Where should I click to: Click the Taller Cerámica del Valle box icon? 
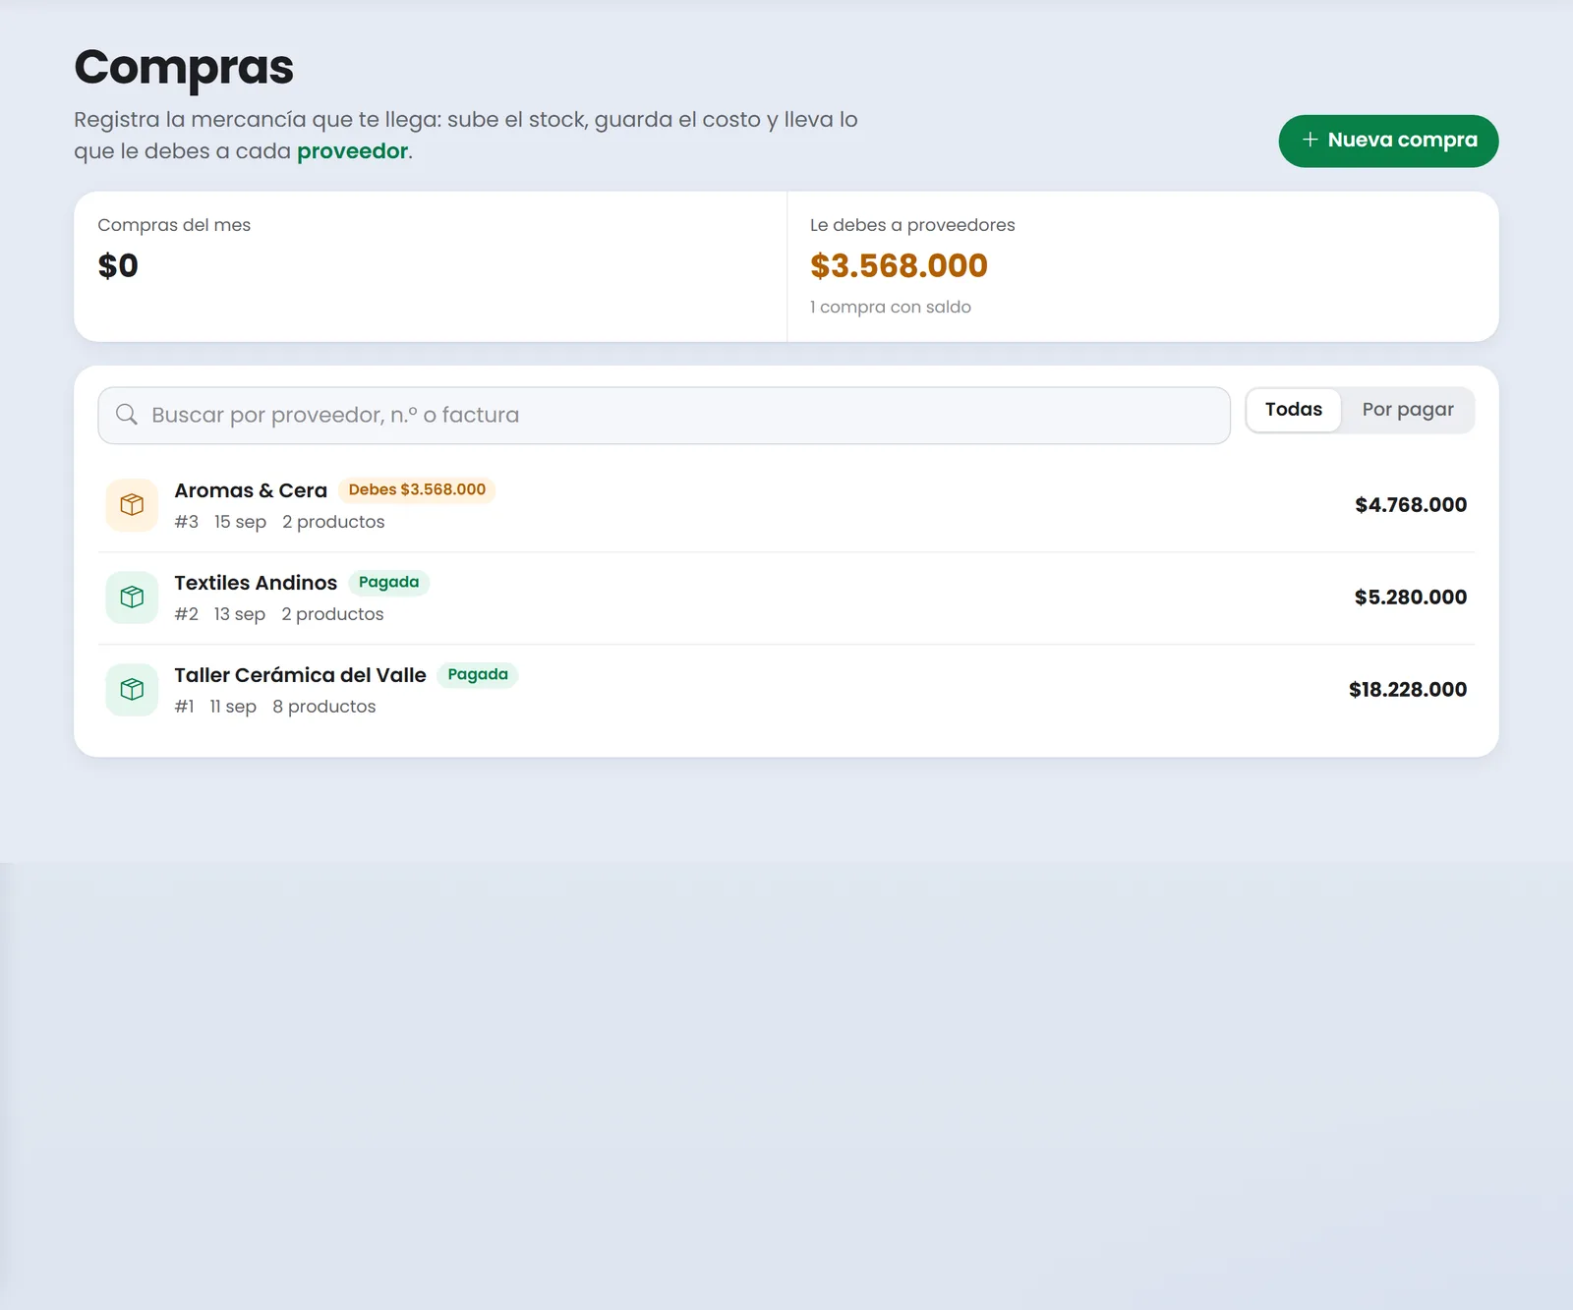coord(132,690)
